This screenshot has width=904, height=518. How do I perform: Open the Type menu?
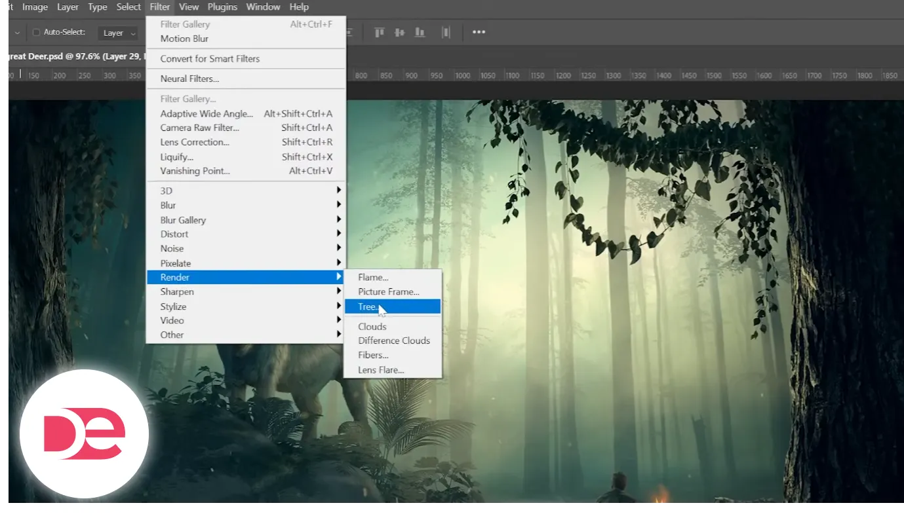(x=98, y=7)
